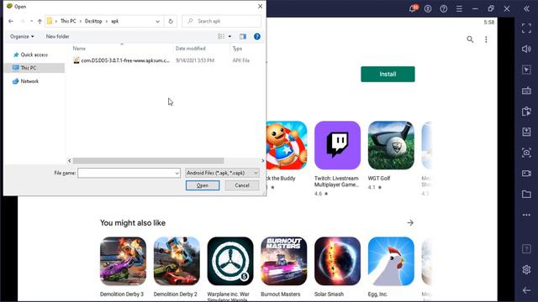Open BlueStacks notifications bell
The image size is (538, 302).
click(413, 8)
